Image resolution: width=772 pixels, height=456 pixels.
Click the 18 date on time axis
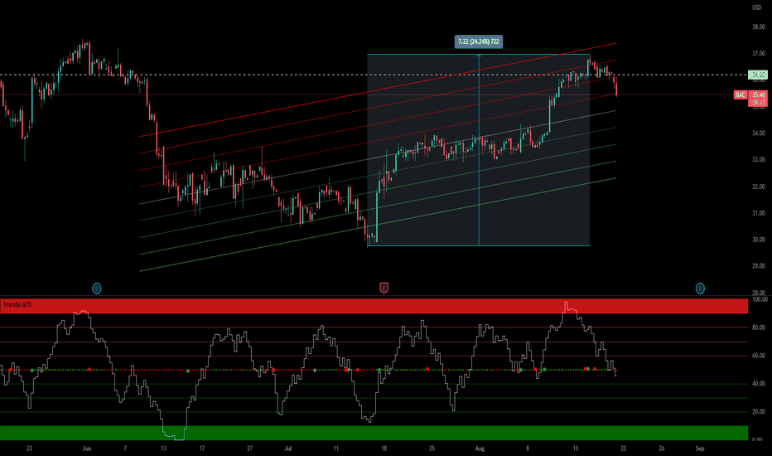point(384,449)
